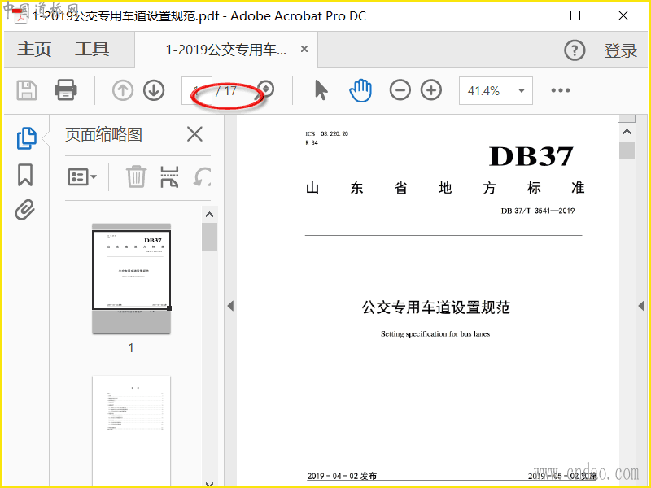The width and height of the screenshot is (651, 488).
Task: Open the bookmarks panel icon
Action: coord(25,175)
